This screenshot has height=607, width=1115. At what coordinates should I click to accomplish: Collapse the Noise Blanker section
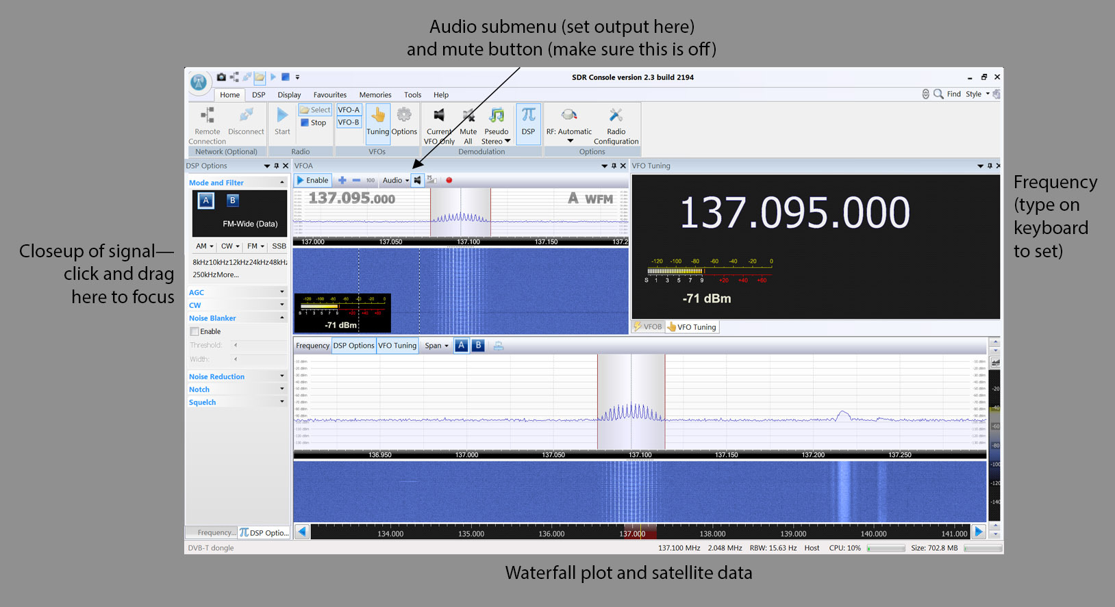pyautogui.click(x=237, y=318)
